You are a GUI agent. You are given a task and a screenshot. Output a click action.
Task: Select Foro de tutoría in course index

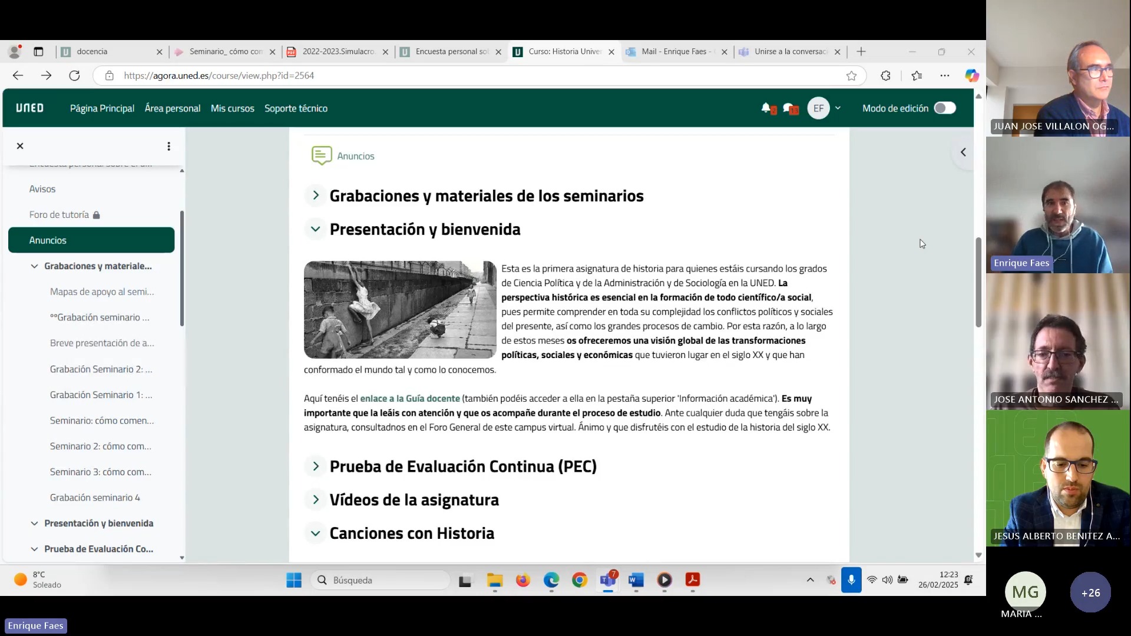[x=59, y=215]
